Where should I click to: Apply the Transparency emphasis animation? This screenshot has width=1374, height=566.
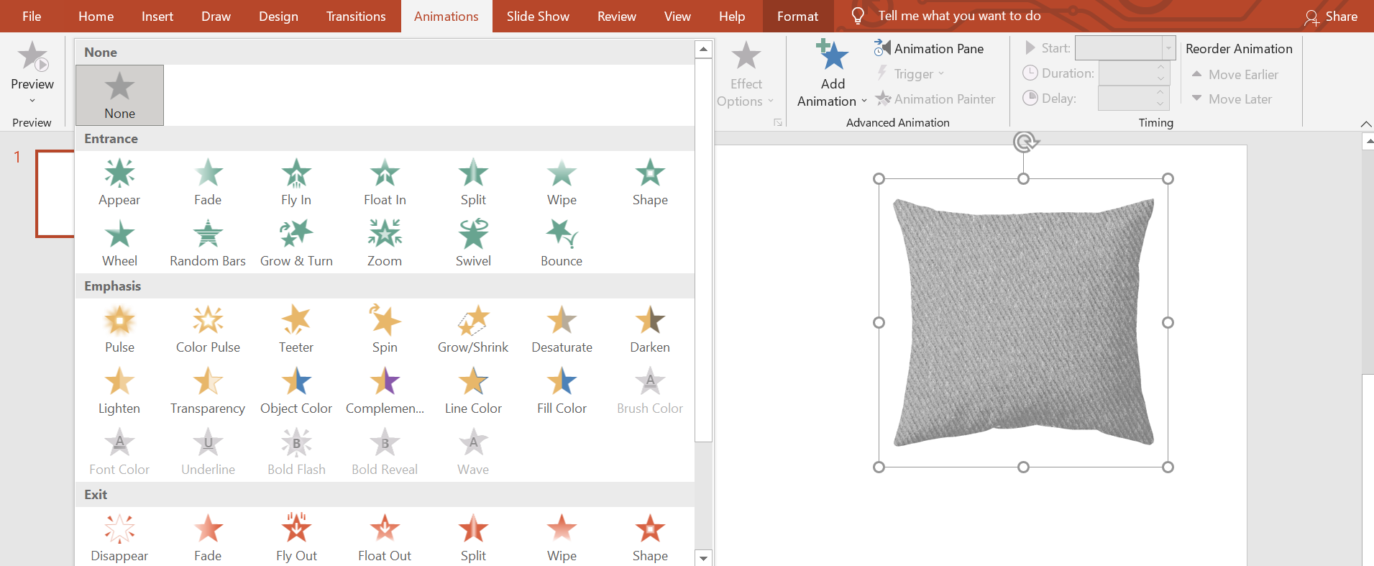[208, 391]
